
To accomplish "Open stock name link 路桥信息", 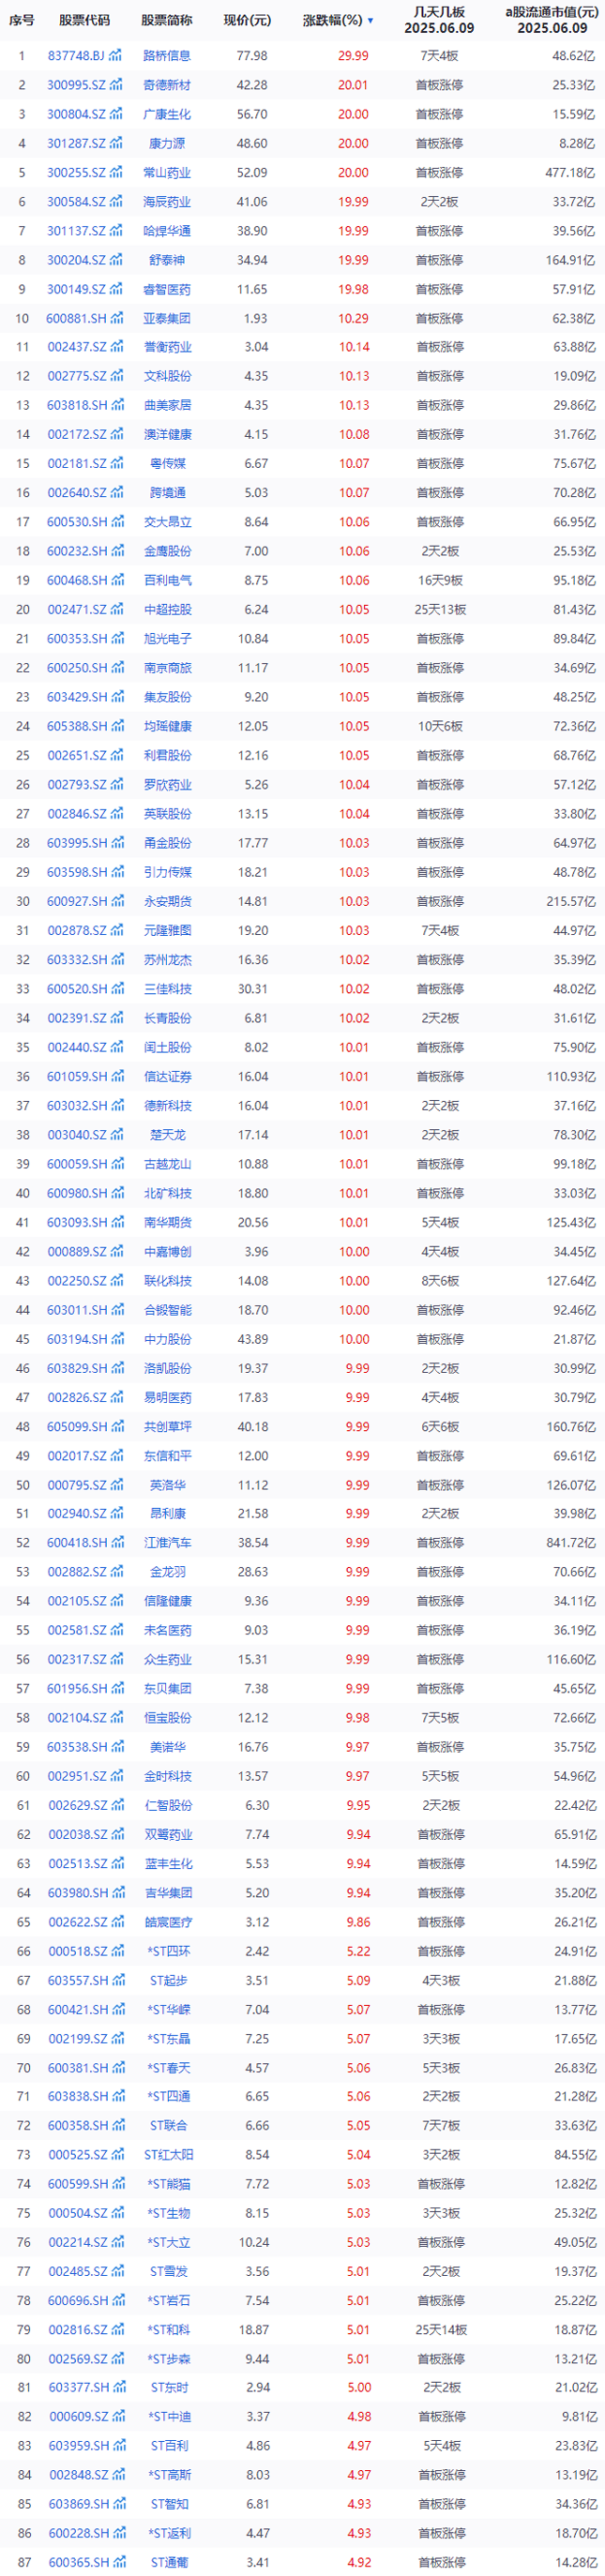I will (x=166, y=56).
